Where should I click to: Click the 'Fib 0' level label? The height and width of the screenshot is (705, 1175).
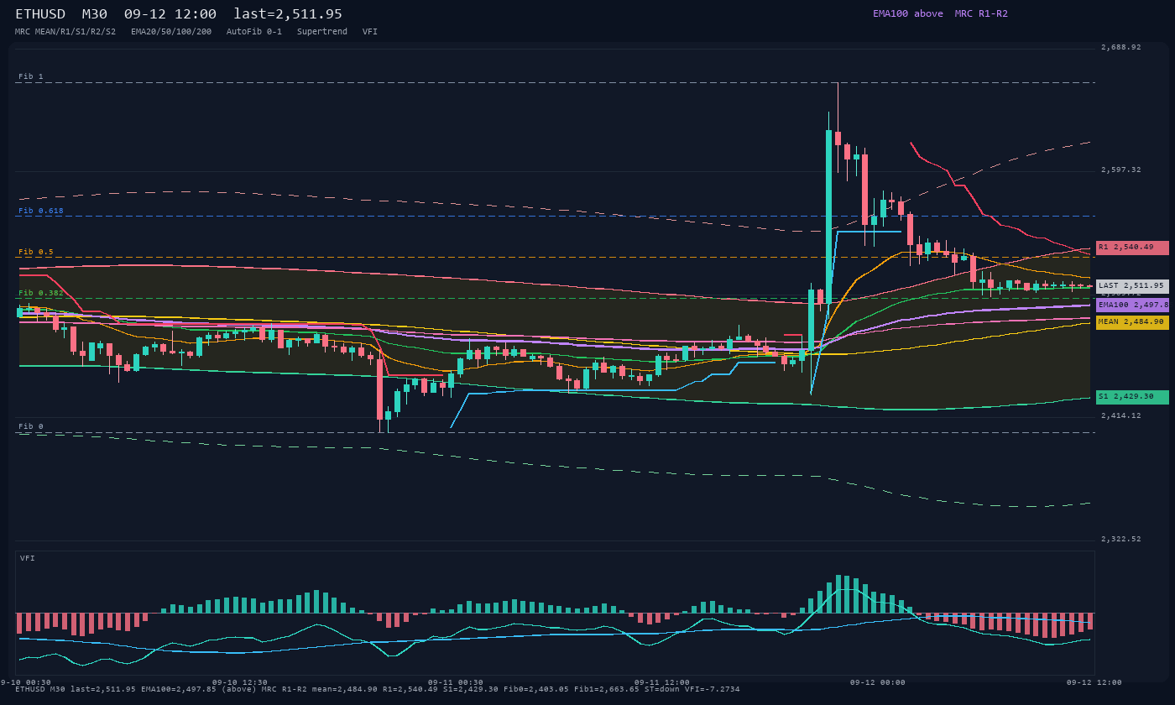pos(31,426)
